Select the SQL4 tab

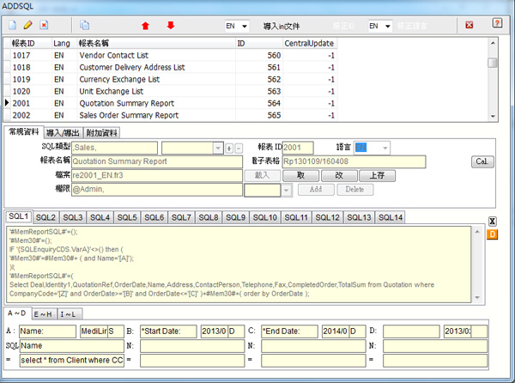click(100, 217)
